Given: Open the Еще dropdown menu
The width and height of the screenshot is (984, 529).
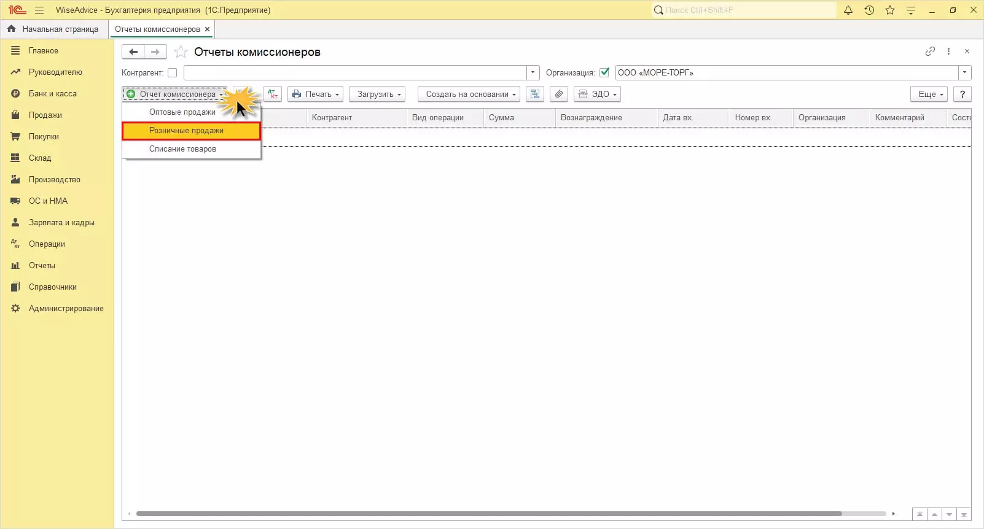Looking at the screenshot, I should [929, 94].
